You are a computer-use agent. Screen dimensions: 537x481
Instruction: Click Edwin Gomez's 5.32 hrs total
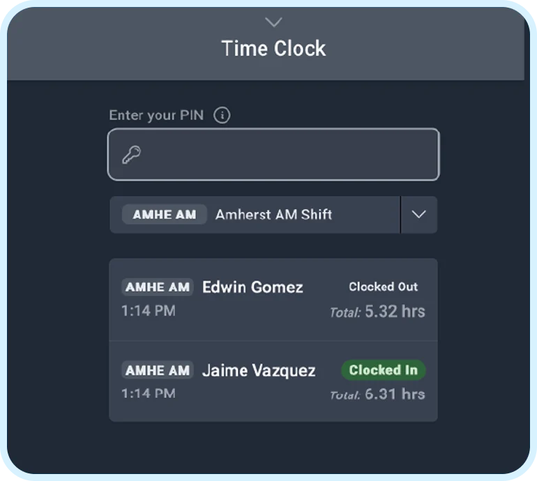pyautogui.click(x=395, y=311)
